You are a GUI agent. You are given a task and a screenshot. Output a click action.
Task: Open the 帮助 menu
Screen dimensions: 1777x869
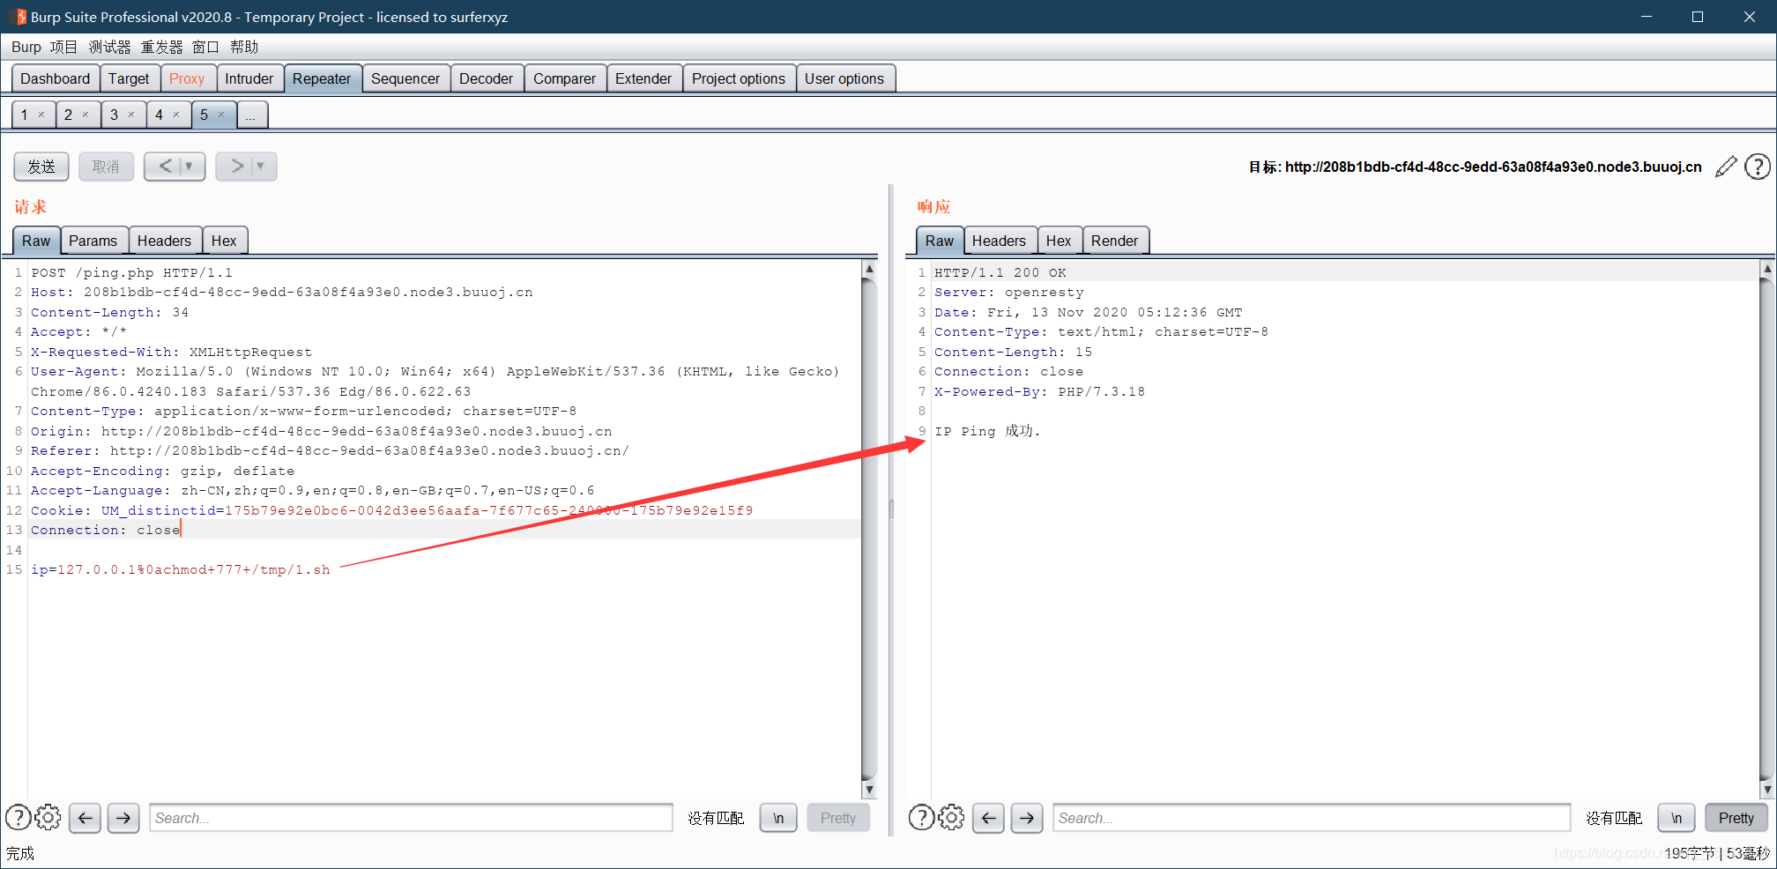(x=244, y=47)
